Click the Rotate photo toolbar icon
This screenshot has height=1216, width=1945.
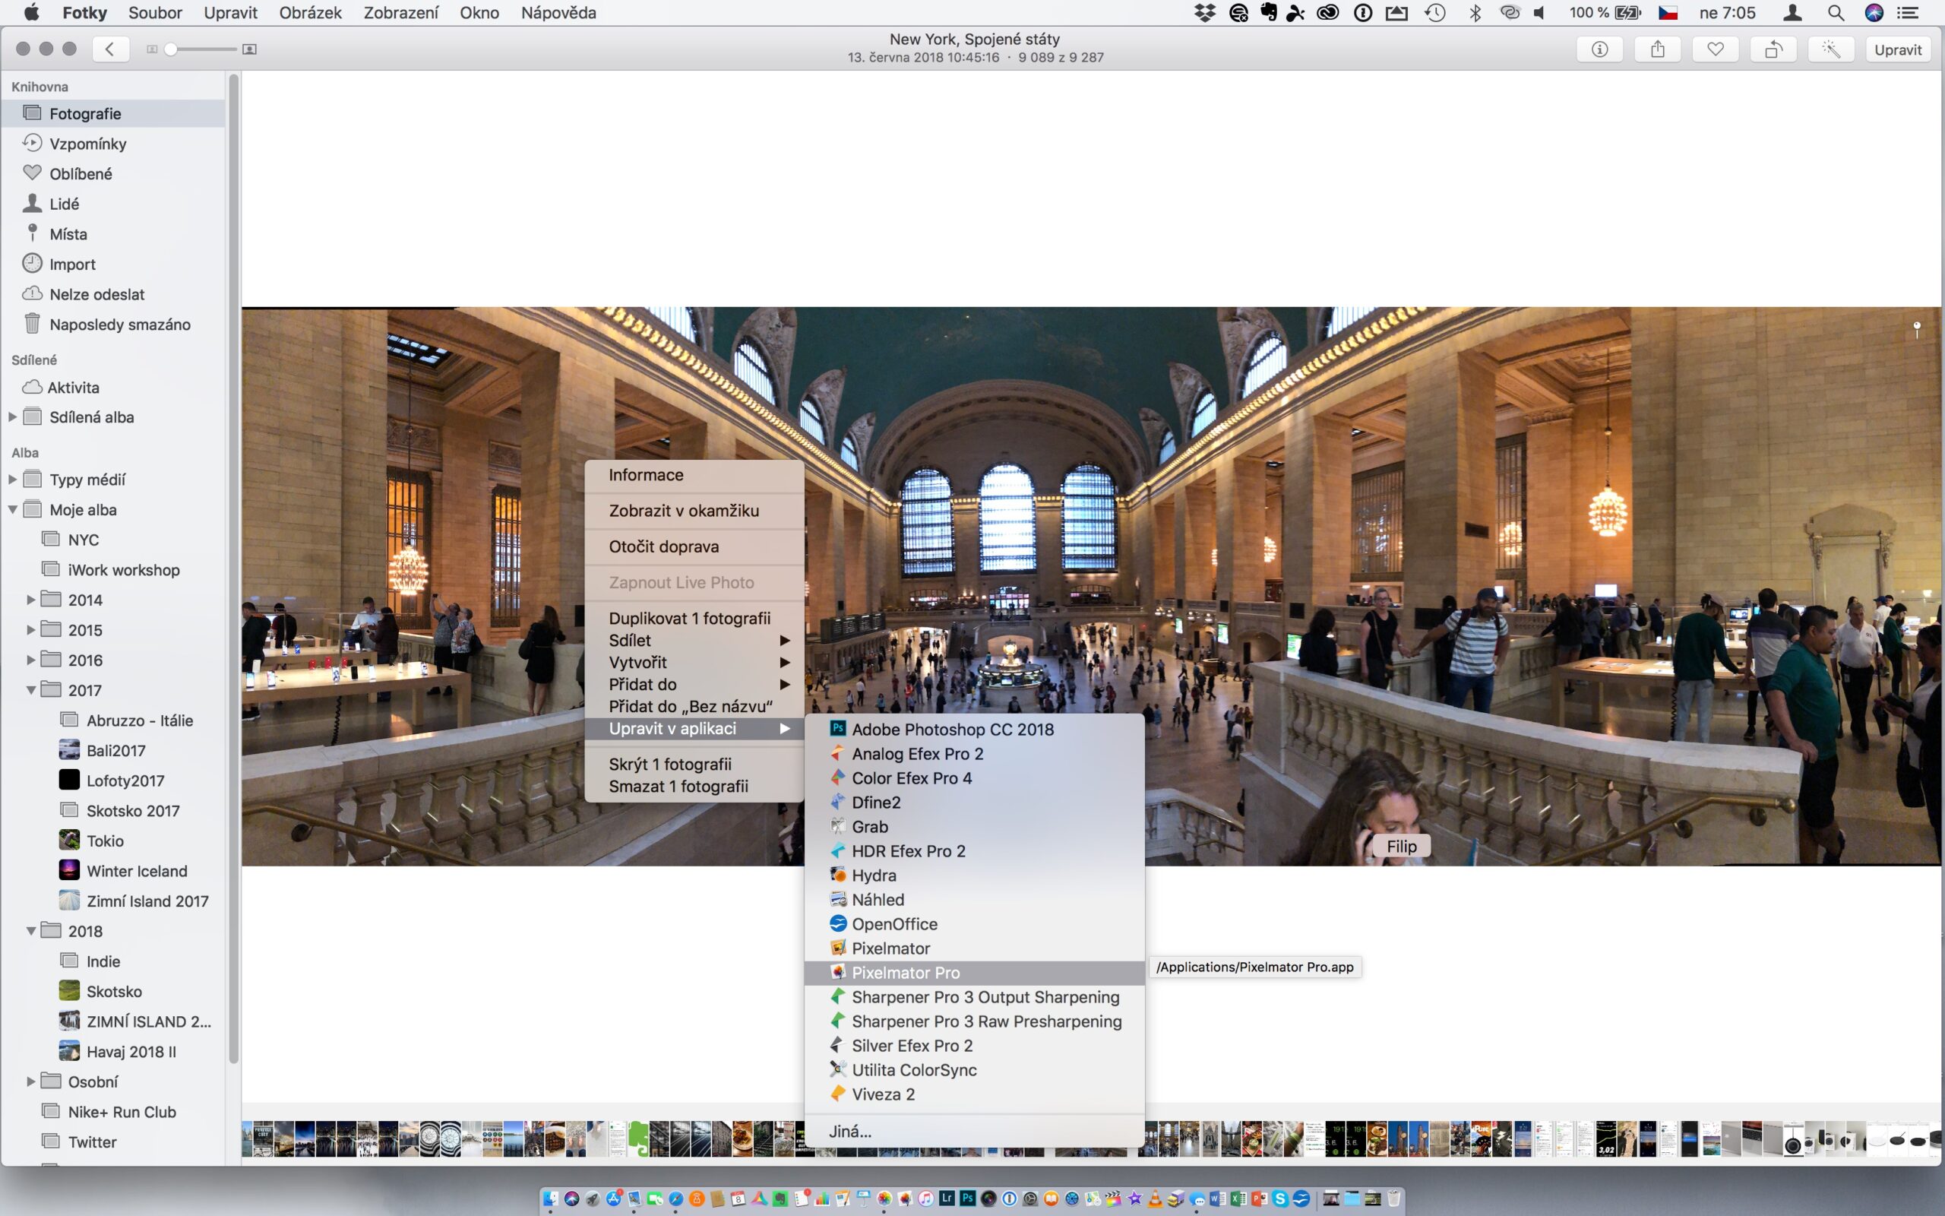pos(1773,49)
